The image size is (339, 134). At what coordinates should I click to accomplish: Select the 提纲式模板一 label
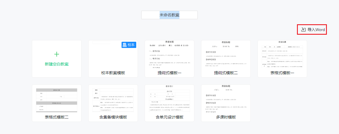tap(170, 73)
